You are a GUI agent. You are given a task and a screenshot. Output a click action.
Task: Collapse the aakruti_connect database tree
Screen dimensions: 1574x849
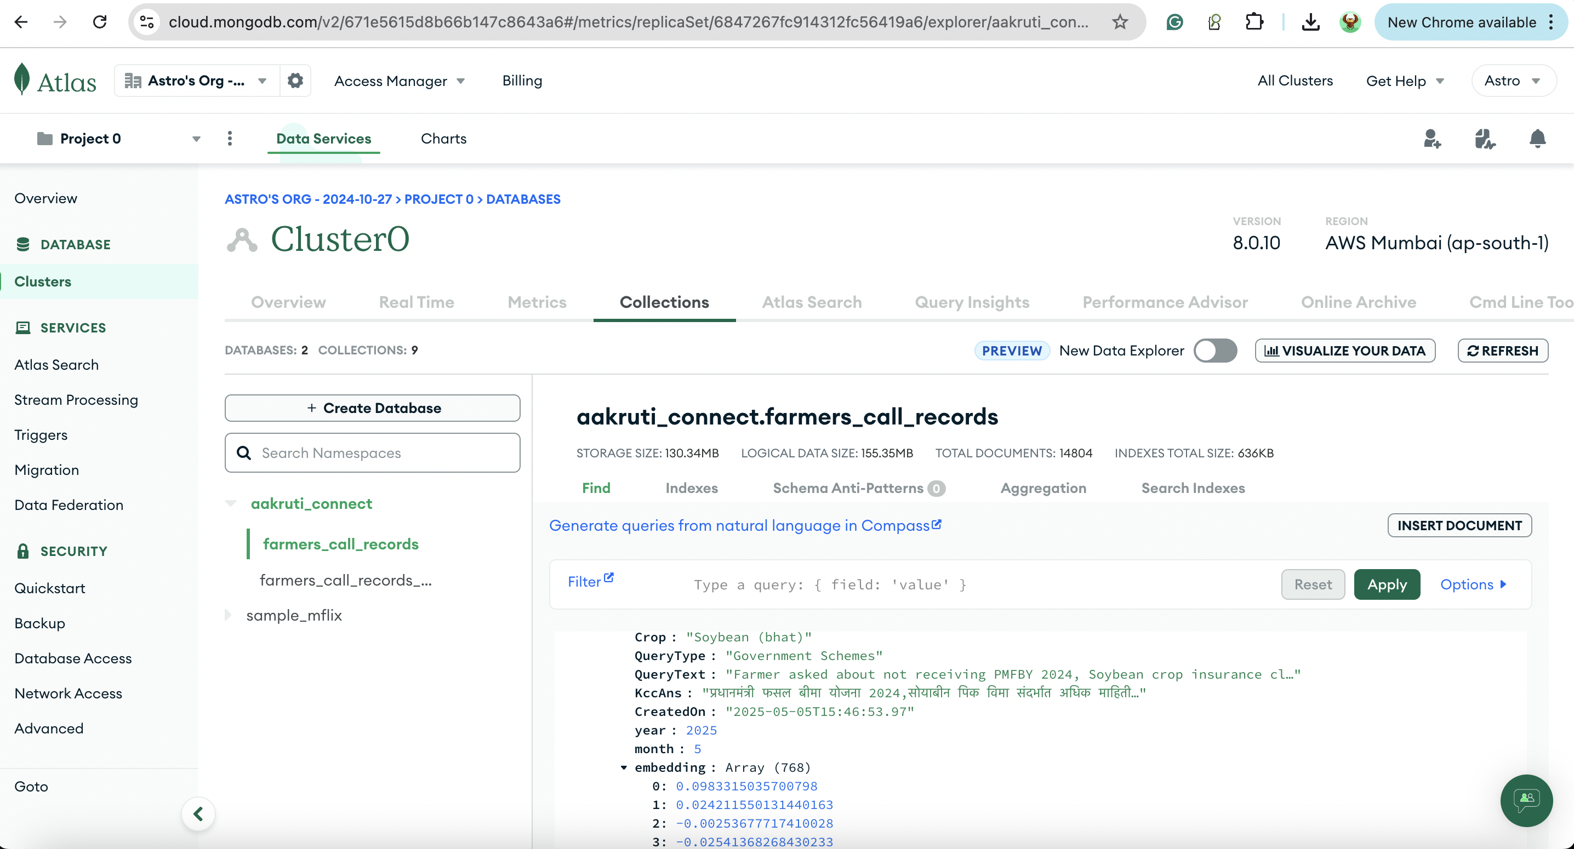(230, 503)
